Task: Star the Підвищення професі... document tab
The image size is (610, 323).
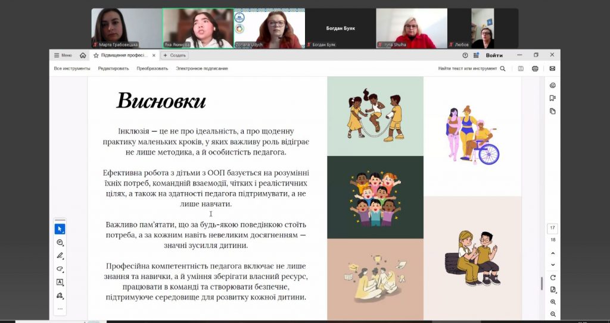Action: pos(96,55)
